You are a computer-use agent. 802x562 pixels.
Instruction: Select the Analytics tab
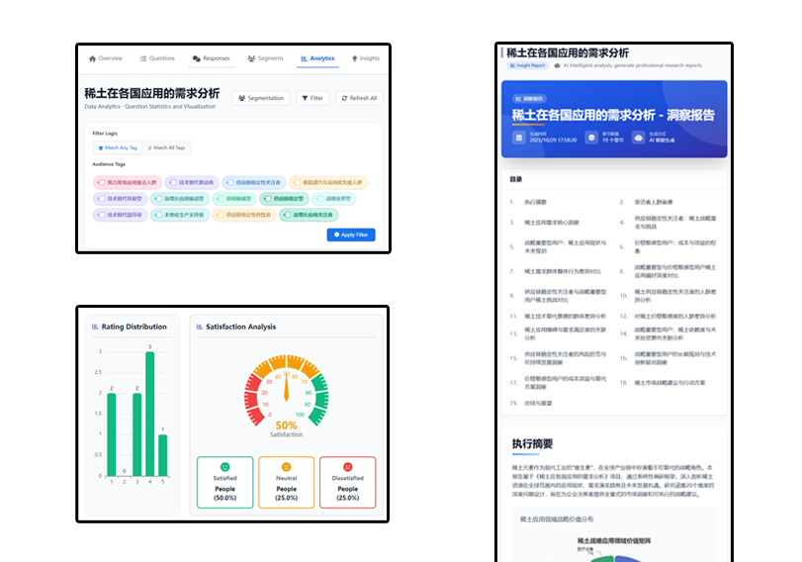coord(317,58)
